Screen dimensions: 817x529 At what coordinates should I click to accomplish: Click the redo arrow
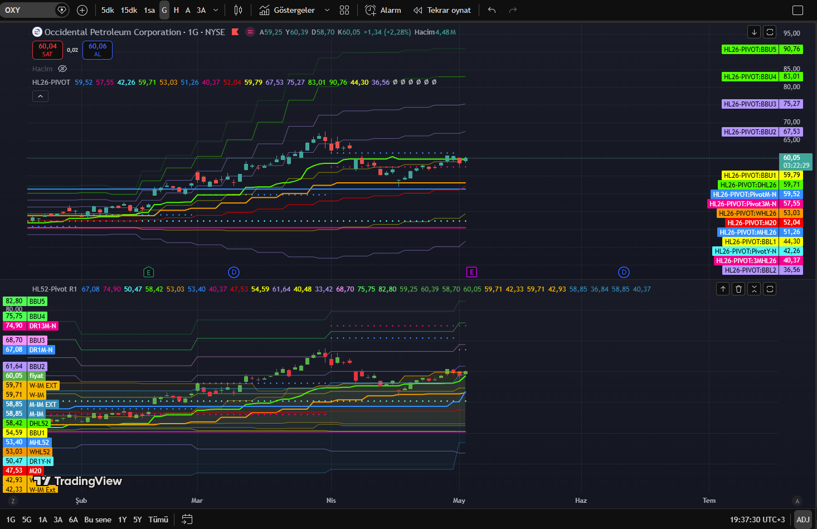(x=513, y=10)
